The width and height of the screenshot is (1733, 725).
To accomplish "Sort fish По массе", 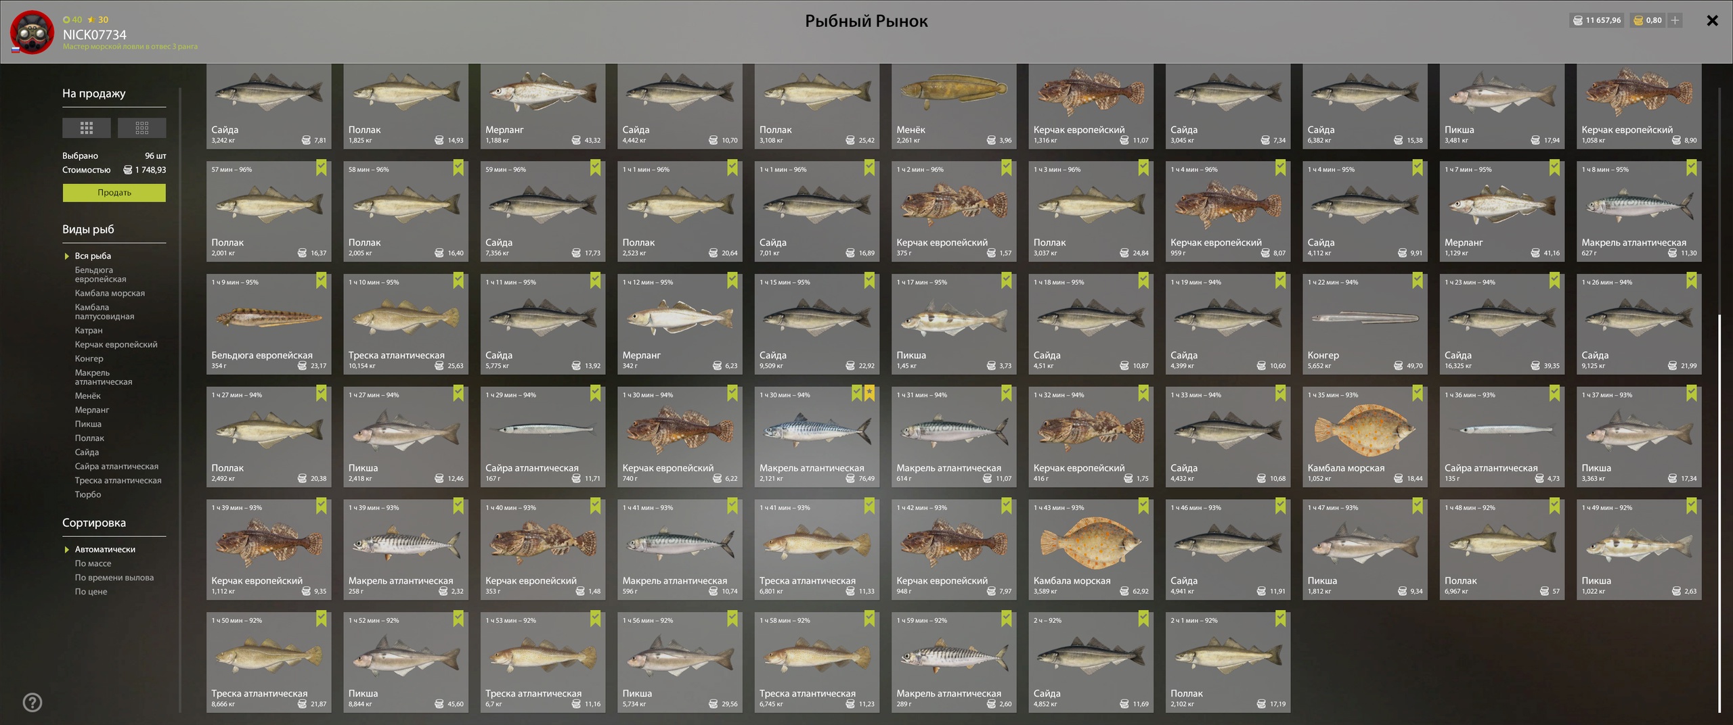I will coord(93,563).
